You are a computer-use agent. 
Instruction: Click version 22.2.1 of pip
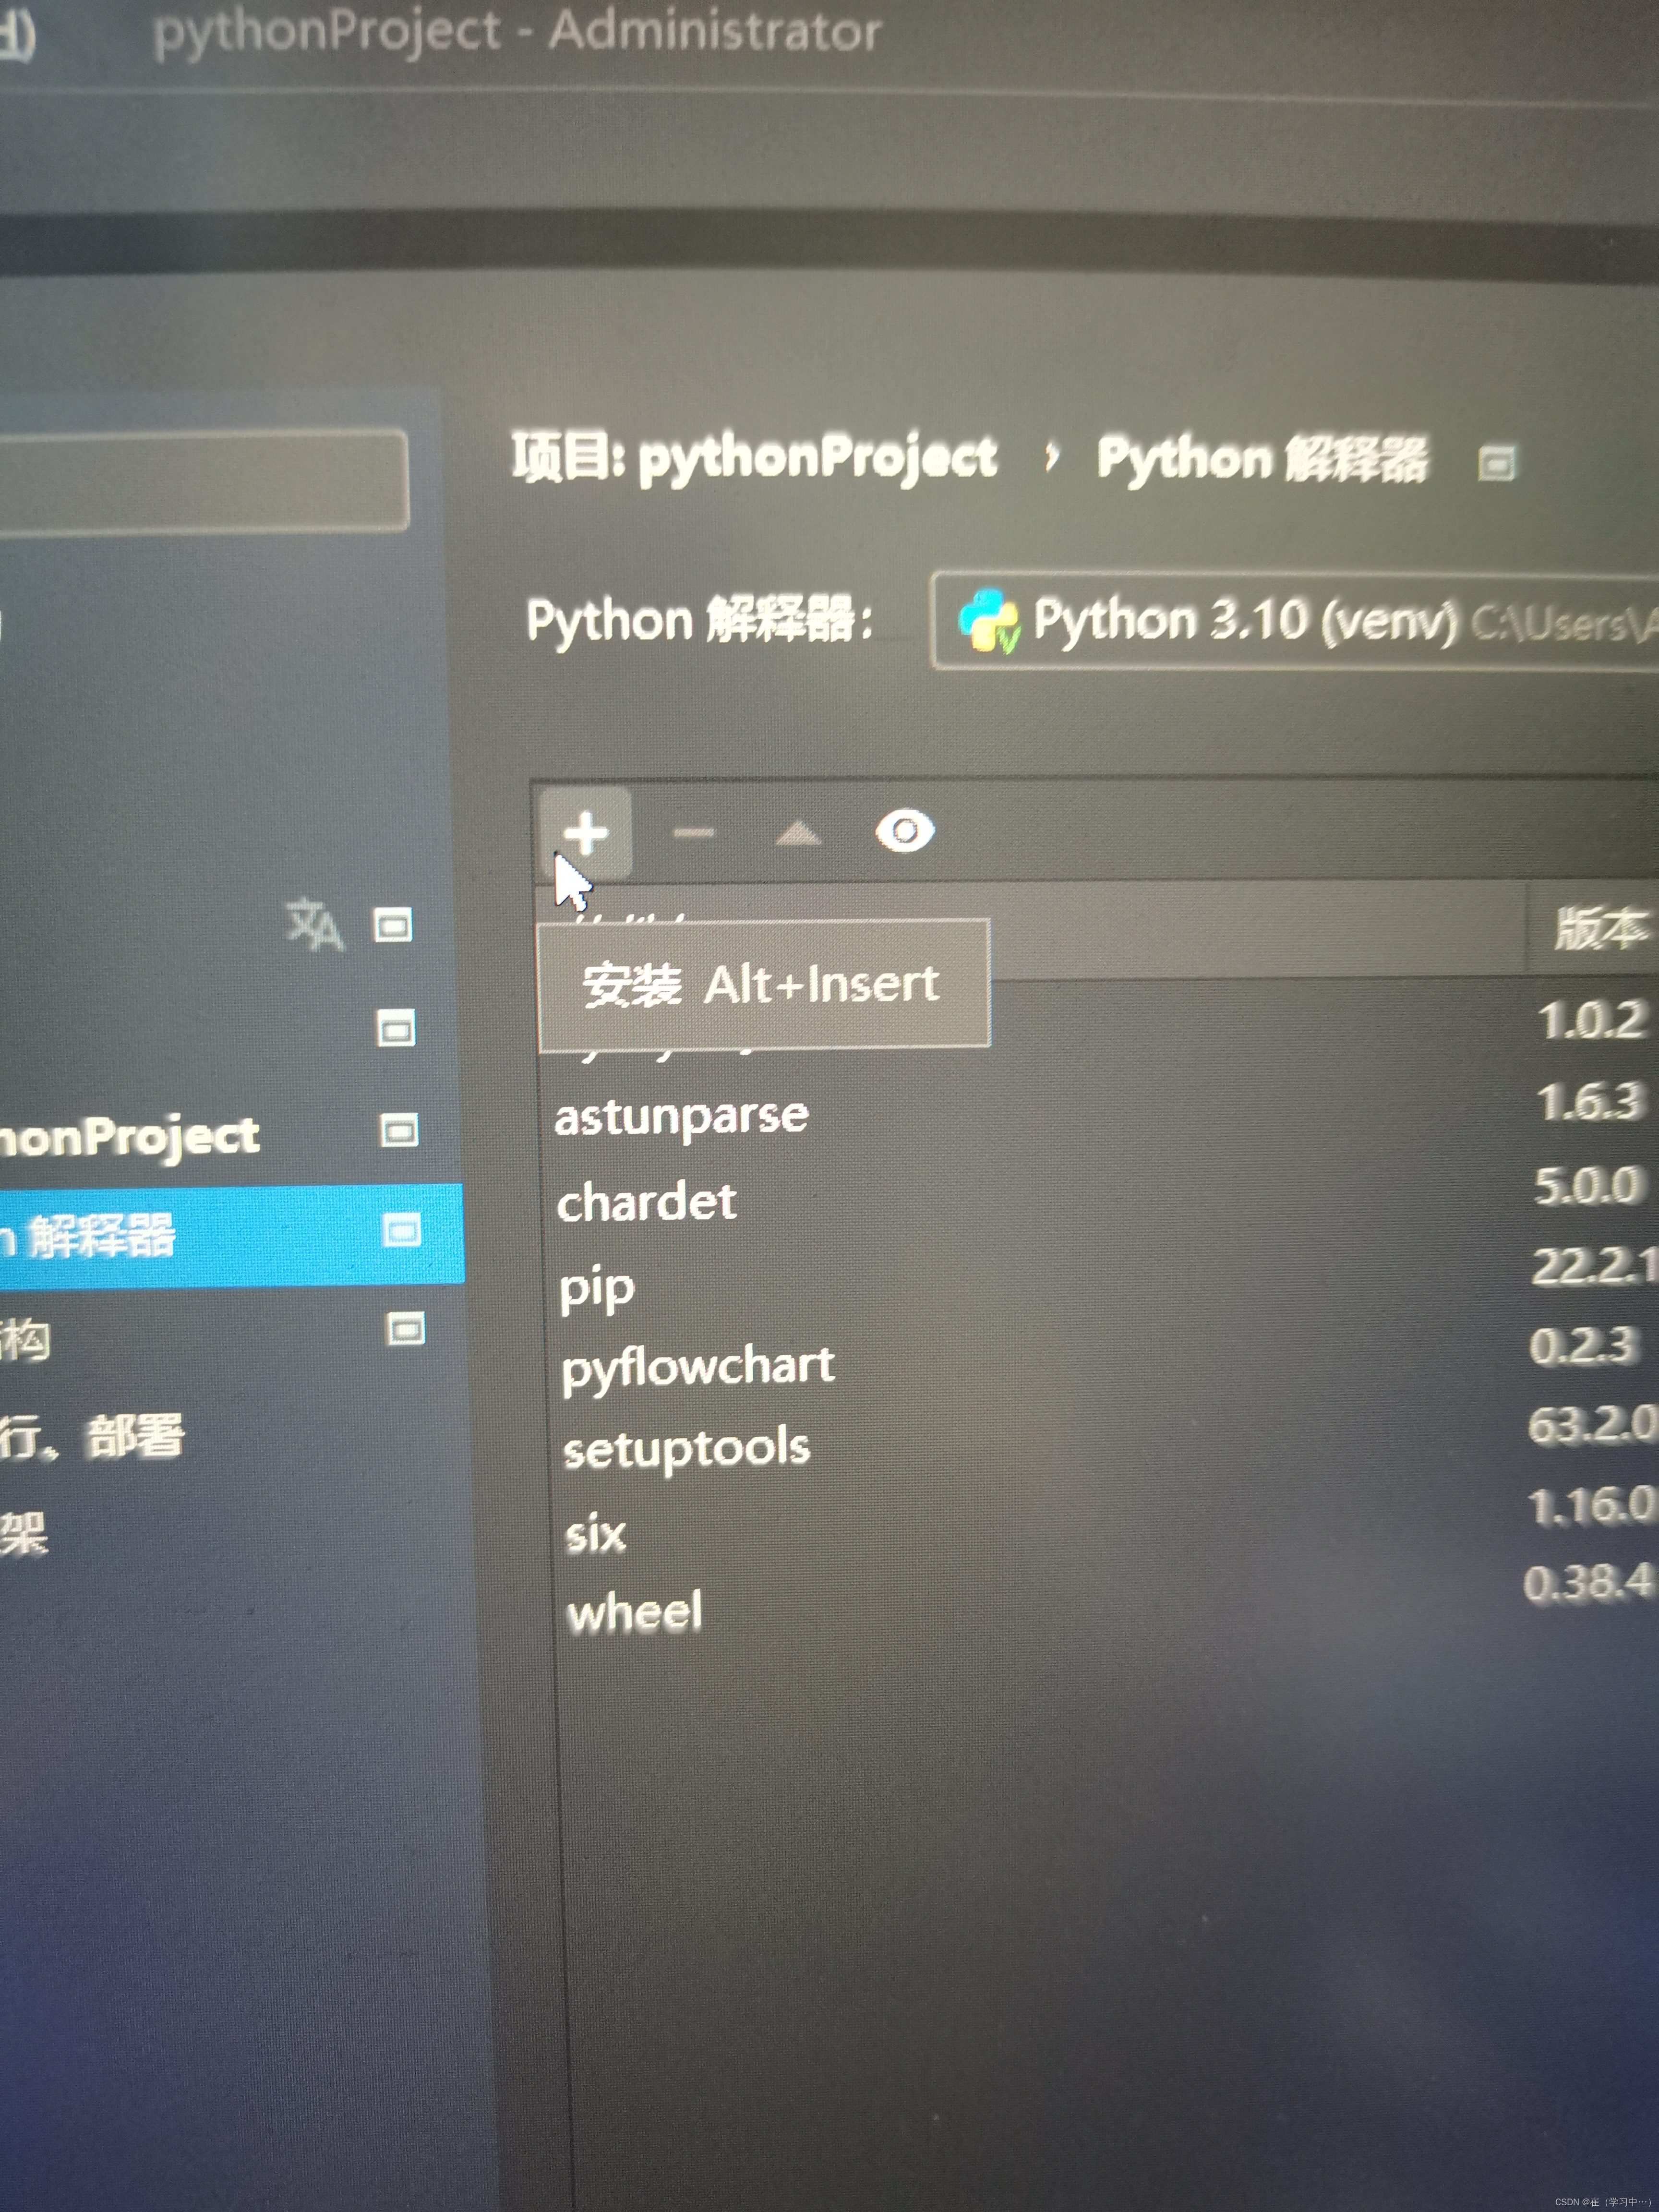1595,1267
